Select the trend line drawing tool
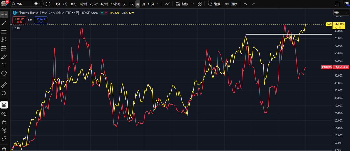The height and width of the screenshot is (151, 350). click(4, 22)
